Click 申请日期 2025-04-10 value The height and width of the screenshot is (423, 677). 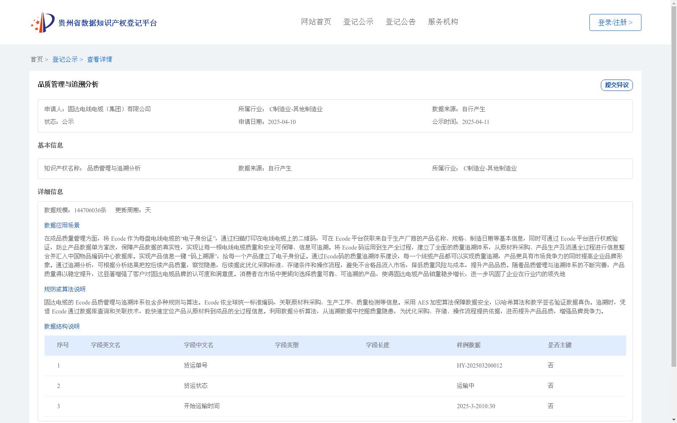tap(282, 122)
